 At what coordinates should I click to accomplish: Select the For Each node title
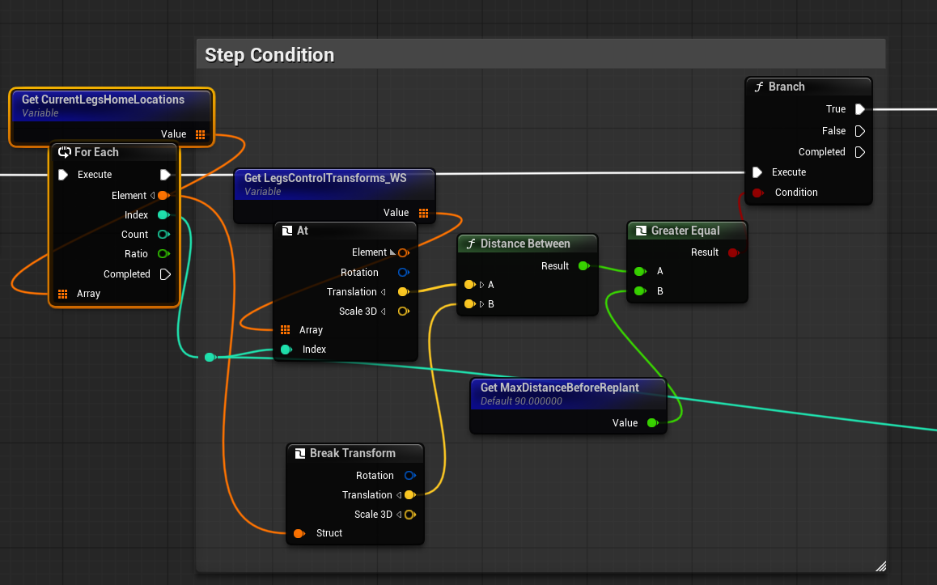tap(96, 152)
